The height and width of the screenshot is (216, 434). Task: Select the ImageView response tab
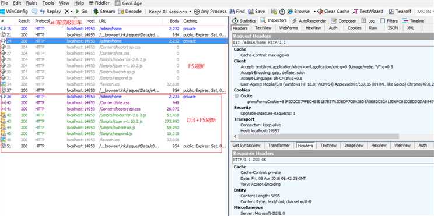point(353,146)
